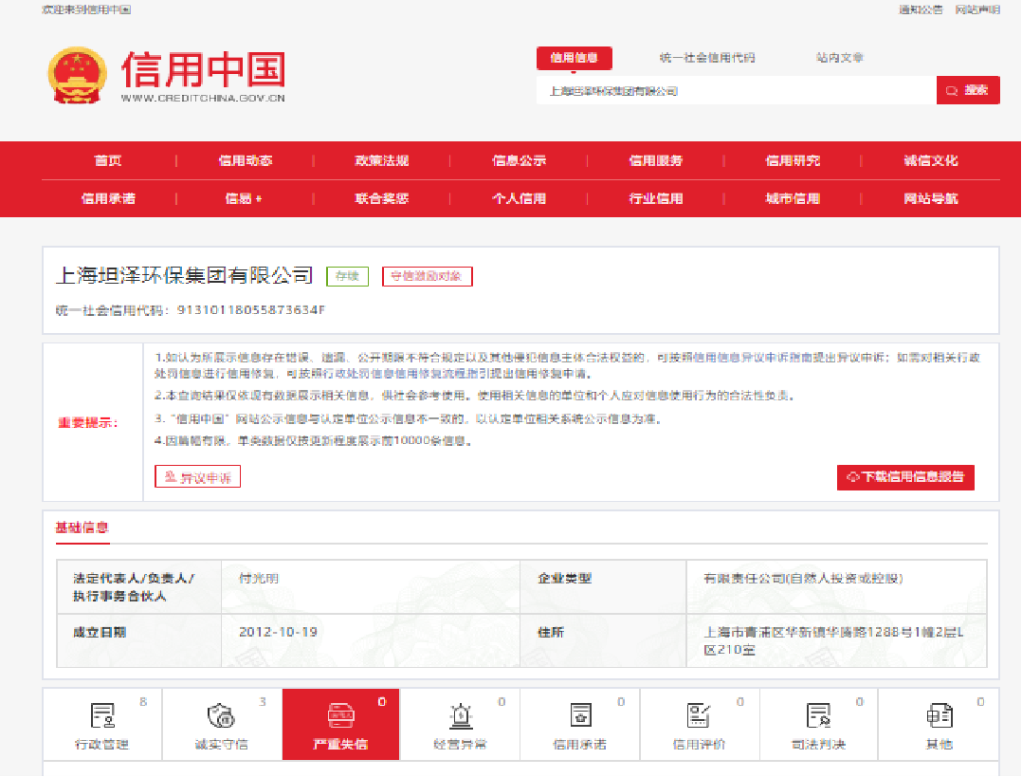This screenshot has height=777, width=1022.
Task: Click the legal representative name 付光明
Action: pos(259,578)
